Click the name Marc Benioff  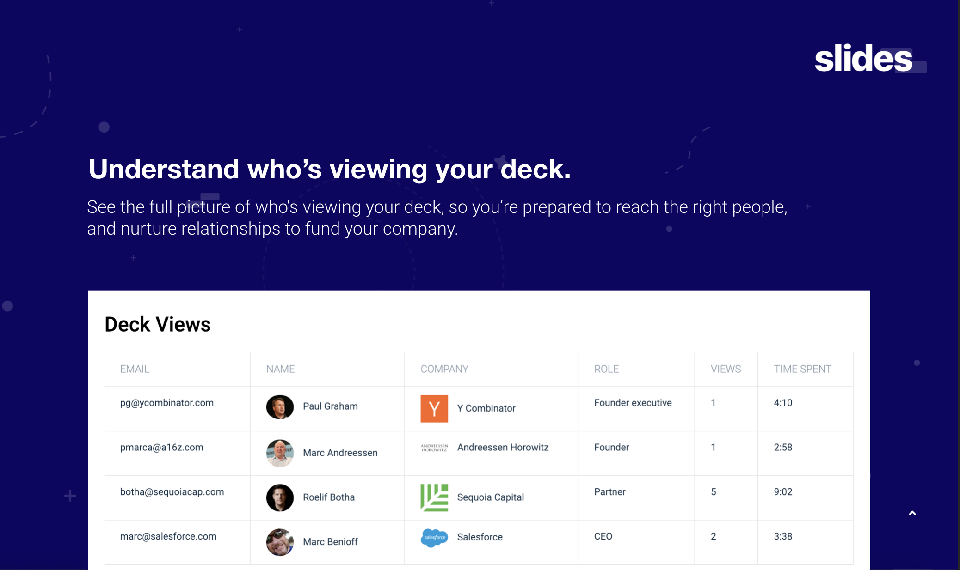[x=330, y=542]
